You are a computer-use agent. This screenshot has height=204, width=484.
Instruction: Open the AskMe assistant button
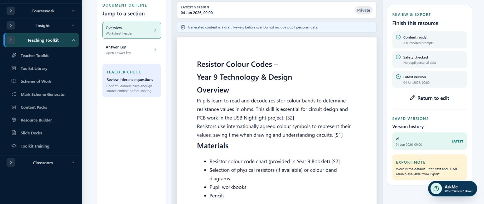coord(452,189)
